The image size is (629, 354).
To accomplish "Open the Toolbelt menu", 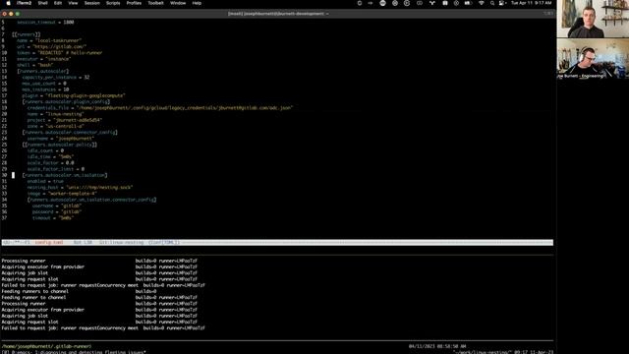I will (x=155, y=3).
